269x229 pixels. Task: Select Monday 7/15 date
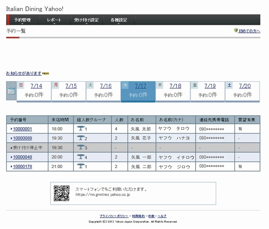pos(71,86)
